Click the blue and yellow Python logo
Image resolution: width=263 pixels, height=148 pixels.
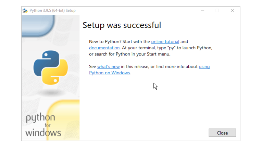[x=50, y=67]
